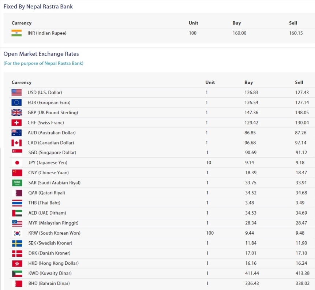Image resolution: width=315 pixels, height=290 pixels.
Task: Click the Hong Kong flag icon
Action: point(17,263)
